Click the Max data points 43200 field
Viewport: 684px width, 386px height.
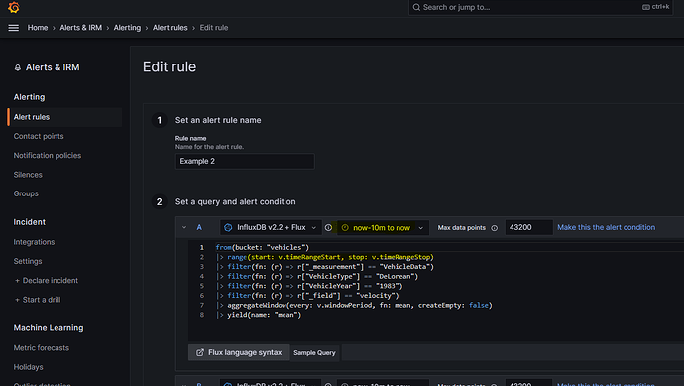[x=528, y=227]
